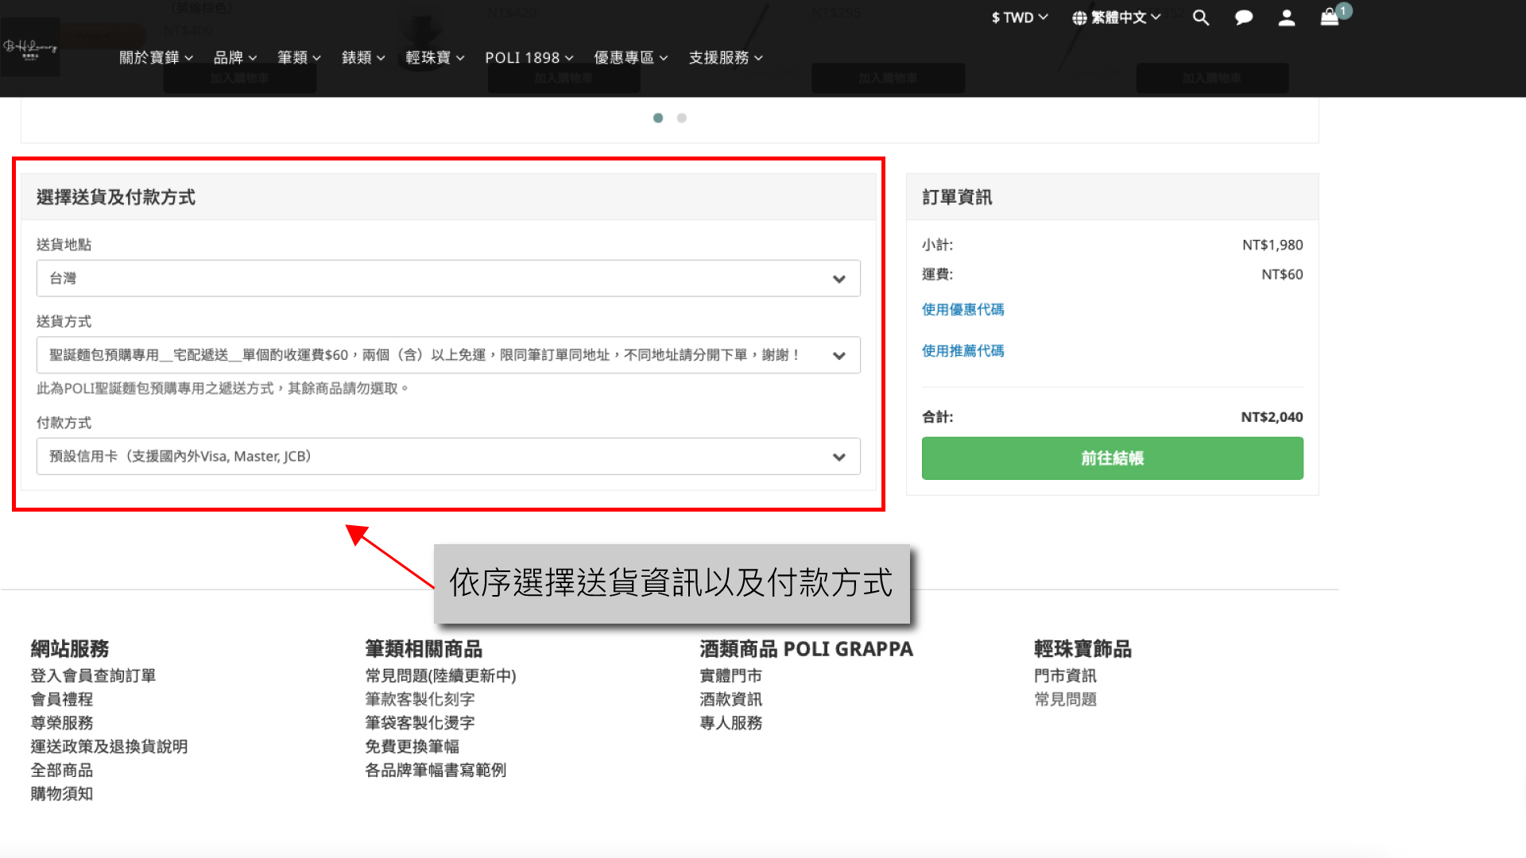
Task: Click the green 前往結帳 checkout button
Action: pos(1112,458)
